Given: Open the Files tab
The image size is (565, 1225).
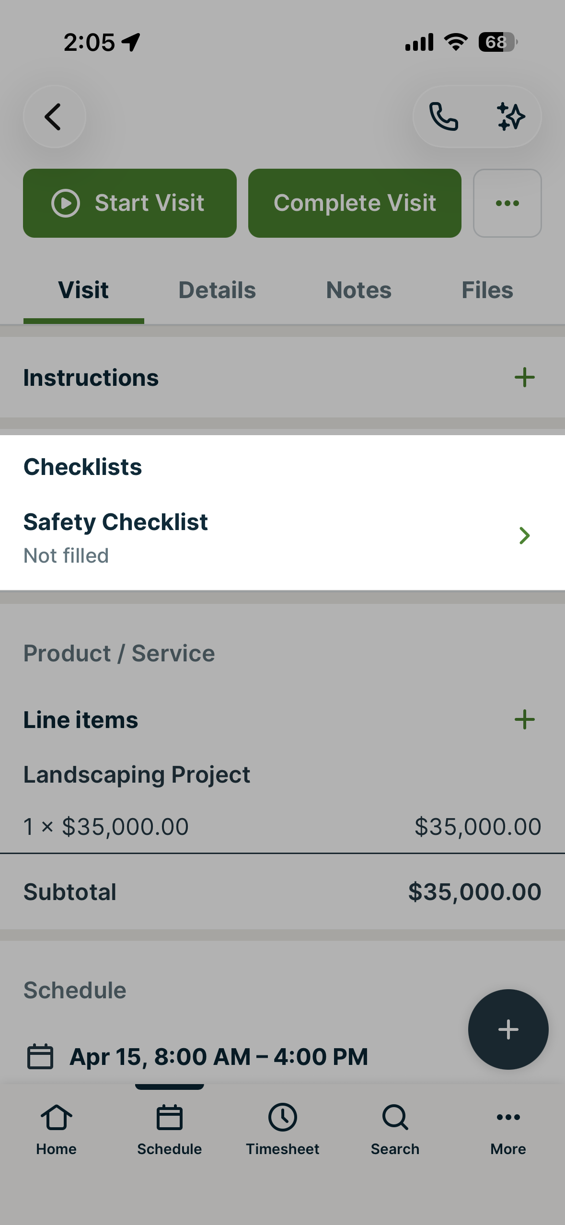Looking at the screenshot, I should [487, 290].
